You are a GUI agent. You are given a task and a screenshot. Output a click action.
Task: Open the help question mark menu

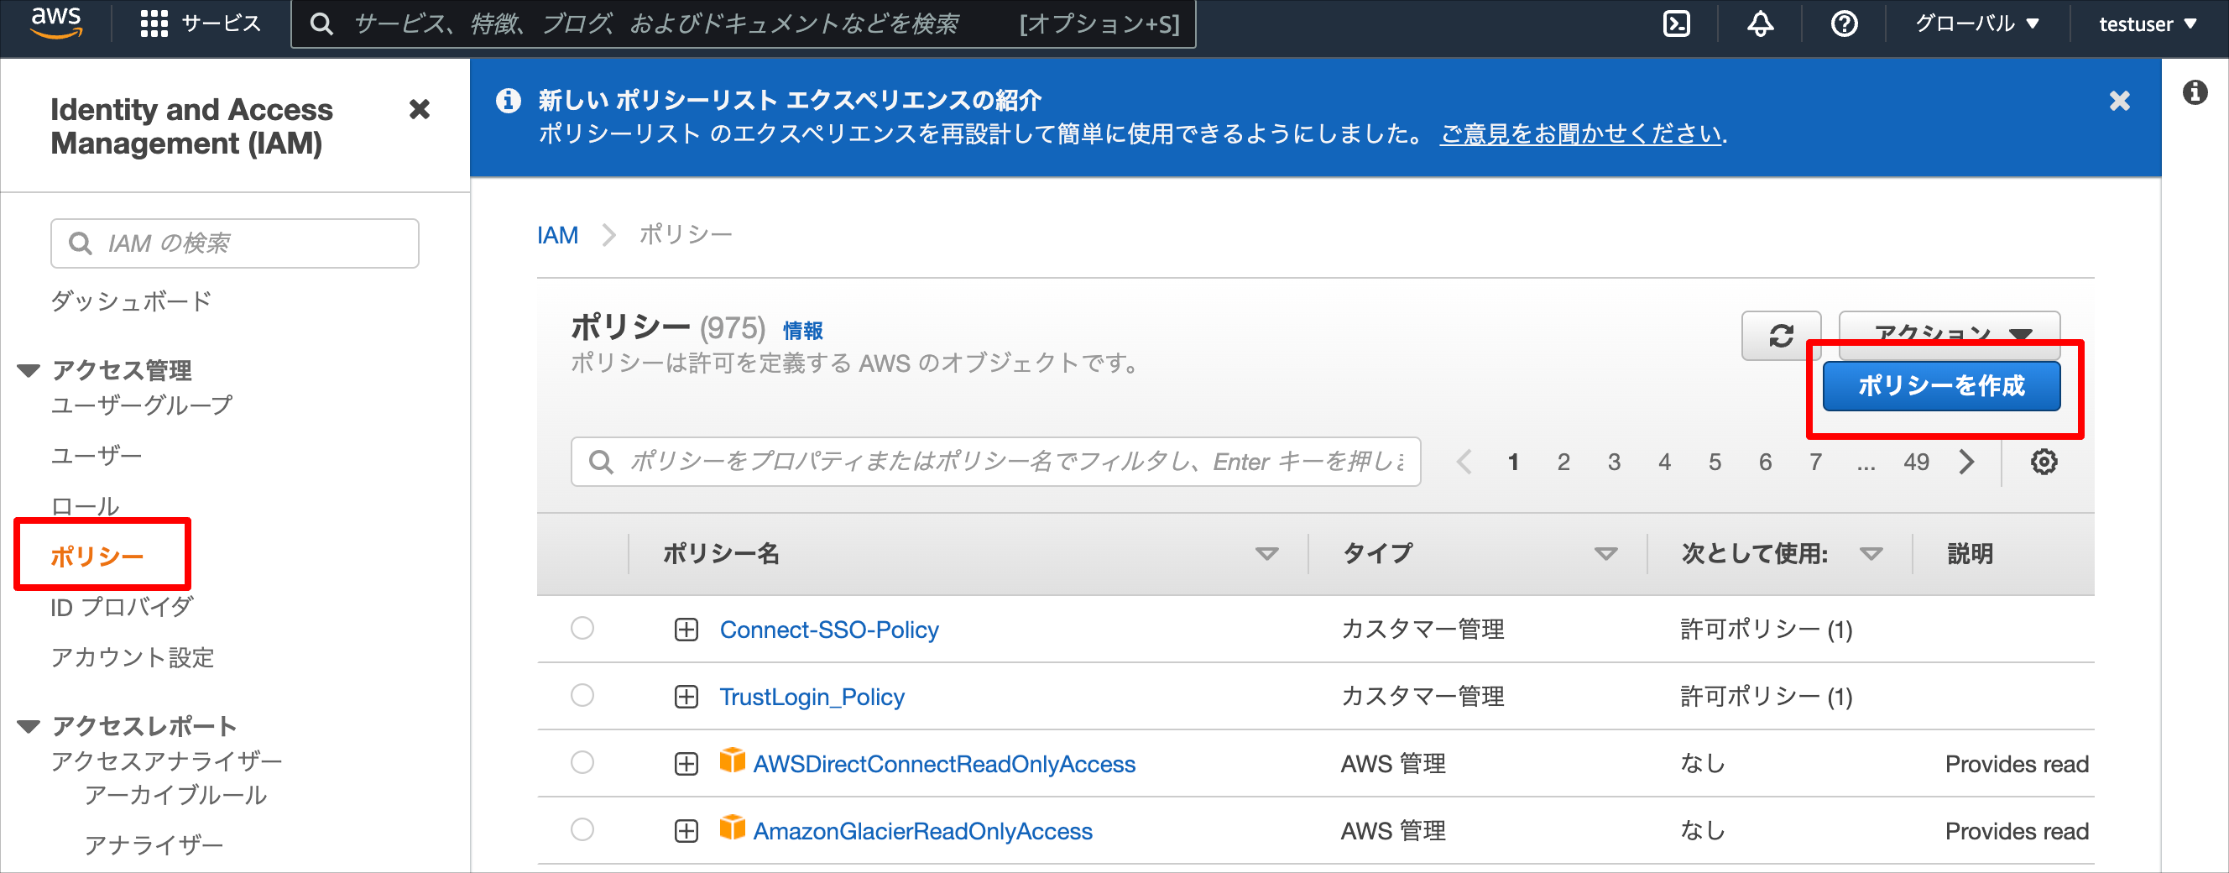point(1844,24)
